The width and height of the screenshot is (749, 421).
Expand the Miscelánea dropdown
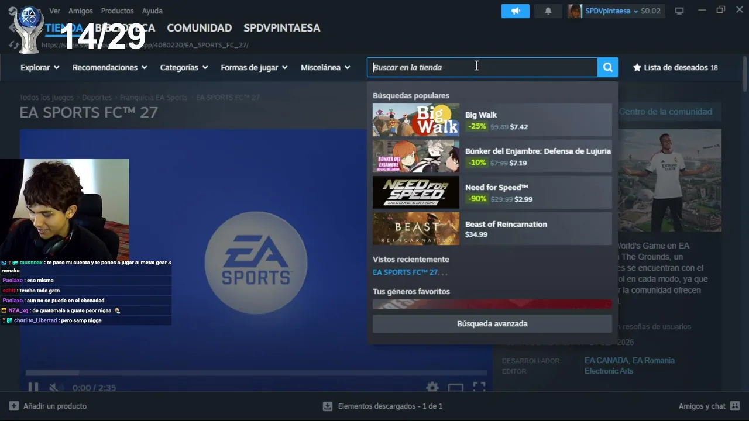325,67
